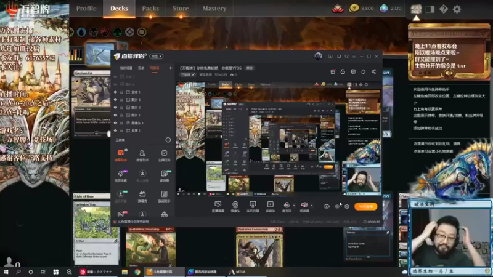Go to the Store tab in MTG Arena
493x277 pixels.
coord(181,9)
